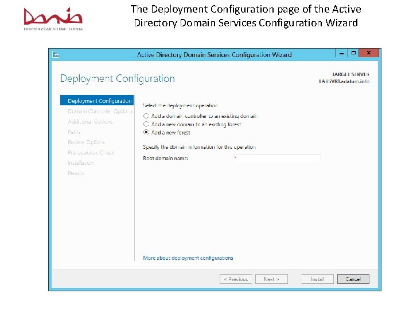Cancel the configuration wizard

point(353,279)
